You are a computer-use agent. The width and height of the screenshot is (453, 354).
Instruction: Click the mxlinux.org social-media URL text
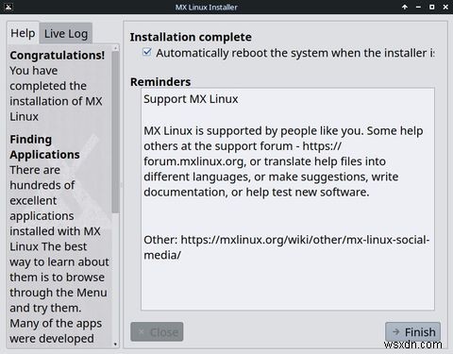(x=287, y=247)
